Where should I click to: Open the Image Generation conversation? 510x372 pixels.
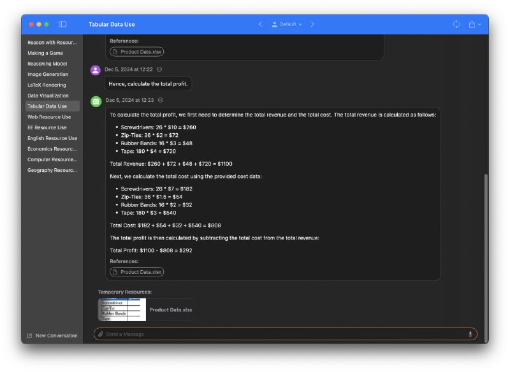point(48,75)
